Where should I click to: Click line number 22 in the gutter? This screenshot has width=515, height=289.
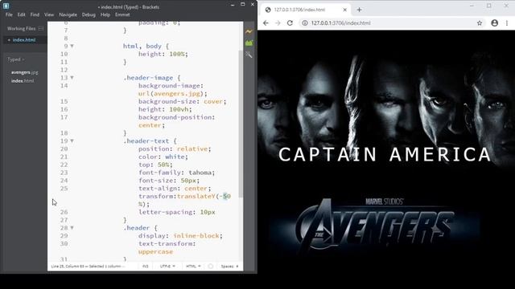click(64, 165)
